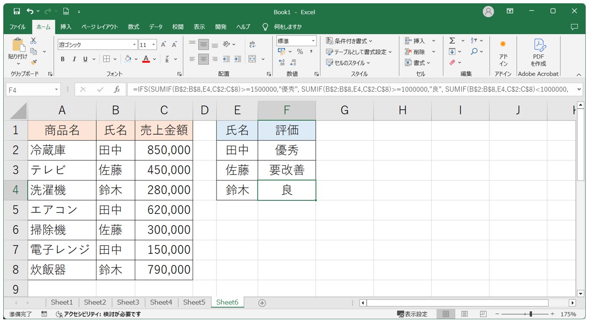Toggle Underline formatting

point(85,59)
